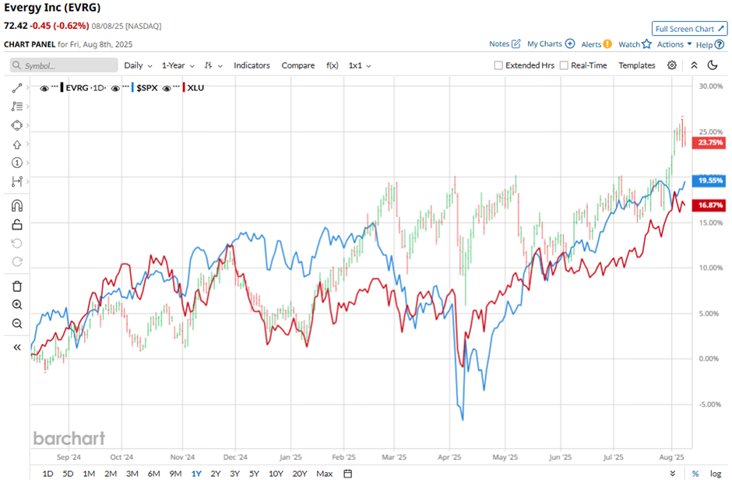Select the measure range tool
This screenshot has width=732, height=480.
point(17,181)
